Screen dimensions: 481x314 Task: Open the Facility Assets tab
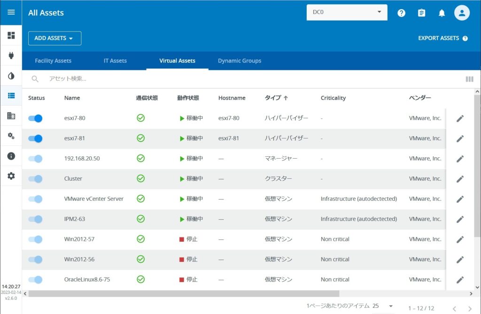pyautogui.click(x=53, y=61)
